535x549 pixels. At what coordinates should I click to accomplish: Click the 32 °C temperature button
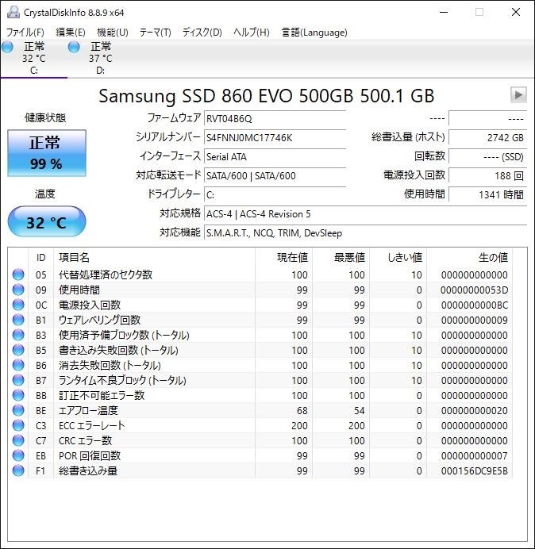pos(47,221)
